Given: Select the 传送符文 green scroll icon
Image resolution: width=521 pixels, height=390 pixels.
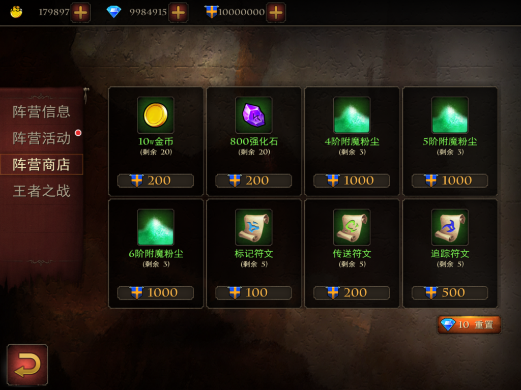Looking at the screenshot, I should pos(352,227).
